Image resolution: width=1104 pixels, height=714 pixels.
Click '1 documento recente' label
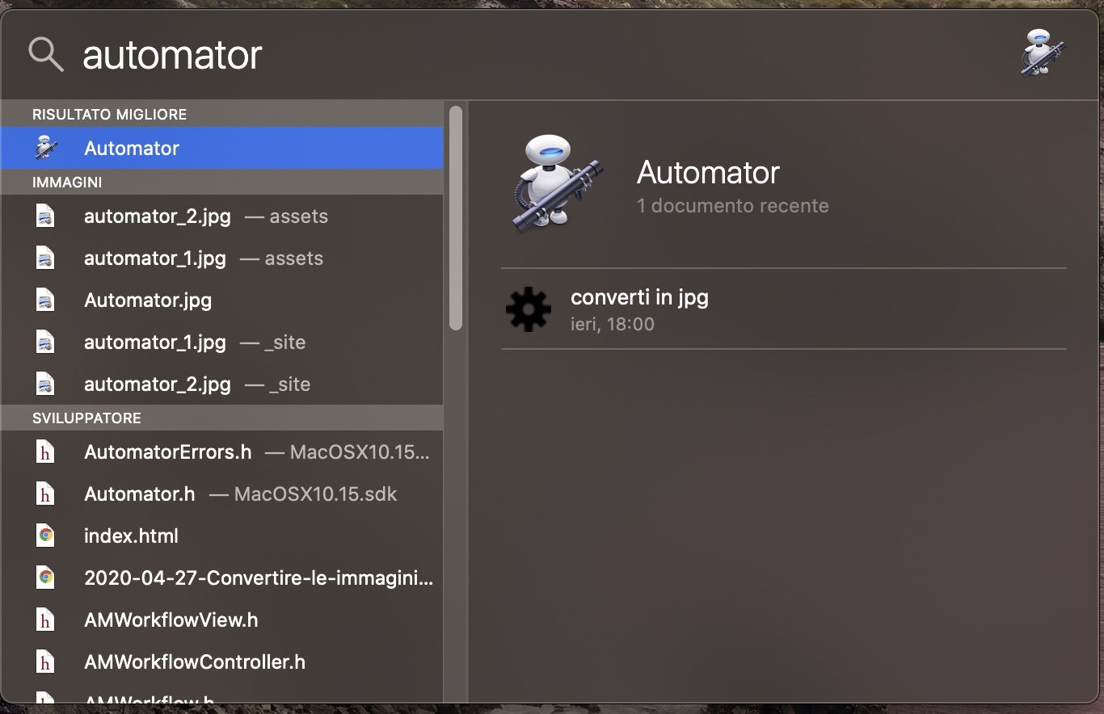click(x=733, y=206)
